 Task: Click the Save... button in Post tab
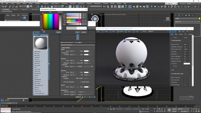click(x=176, y=38)
